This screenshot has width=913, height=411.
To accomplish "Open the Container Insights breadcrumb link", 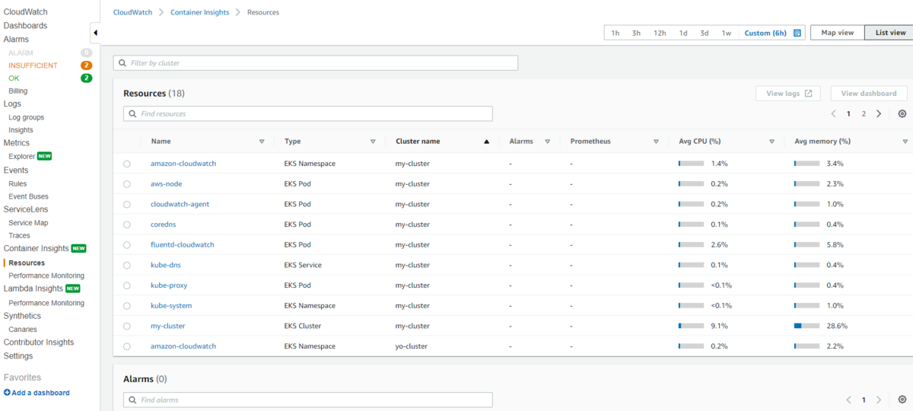I will [199, 12].
